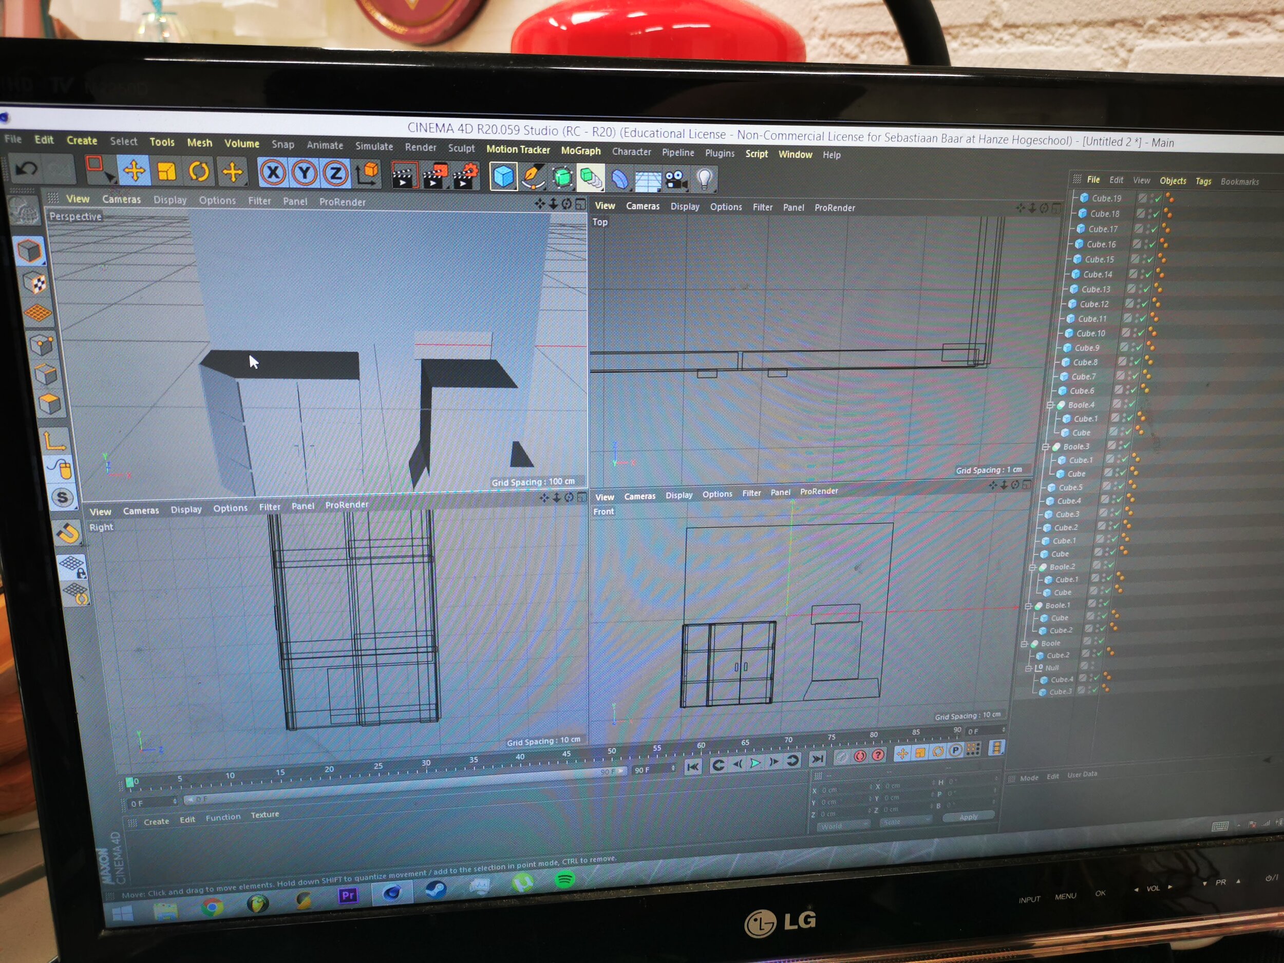1284x963 pixels.
Task: Select the spline Pen tool
Action: click(x=533, y=177)
